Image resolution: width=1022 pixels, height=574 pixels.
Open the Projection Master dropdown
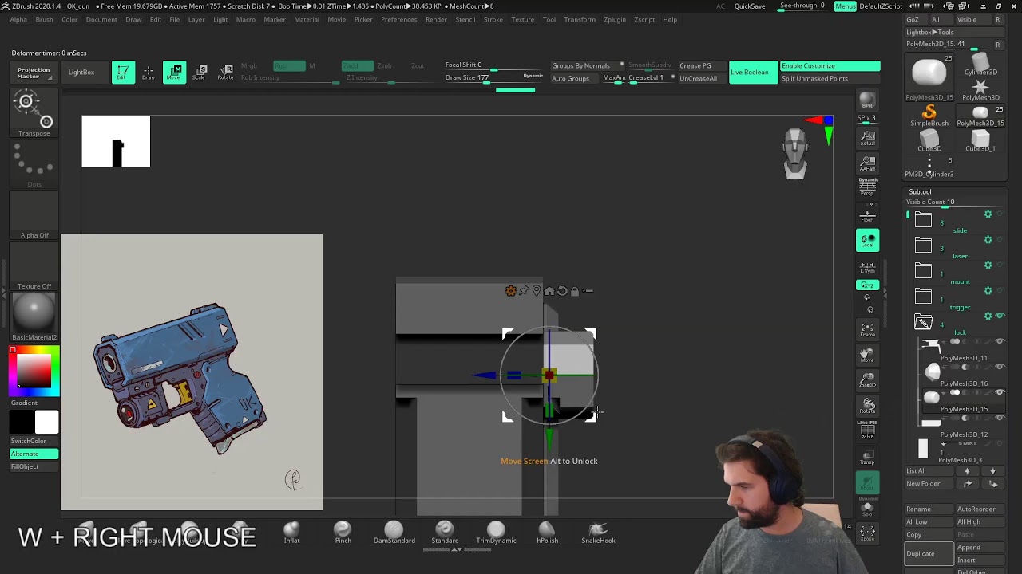(34, 73)
